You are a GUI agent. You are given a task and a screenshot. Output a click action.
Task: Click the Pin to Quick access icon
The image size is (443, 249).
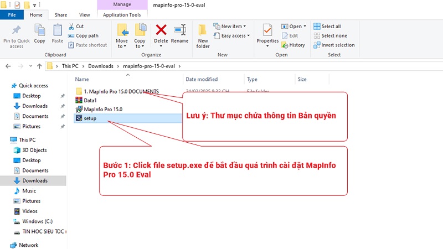pos(16,30)
